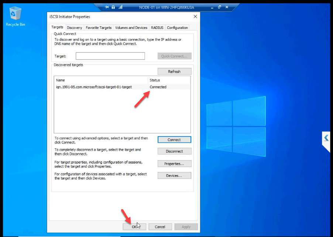Click the NODE-01 on WIN-2HFQJ66KU3A title
Screen dimensions: 333x237
tap(166, 7)
